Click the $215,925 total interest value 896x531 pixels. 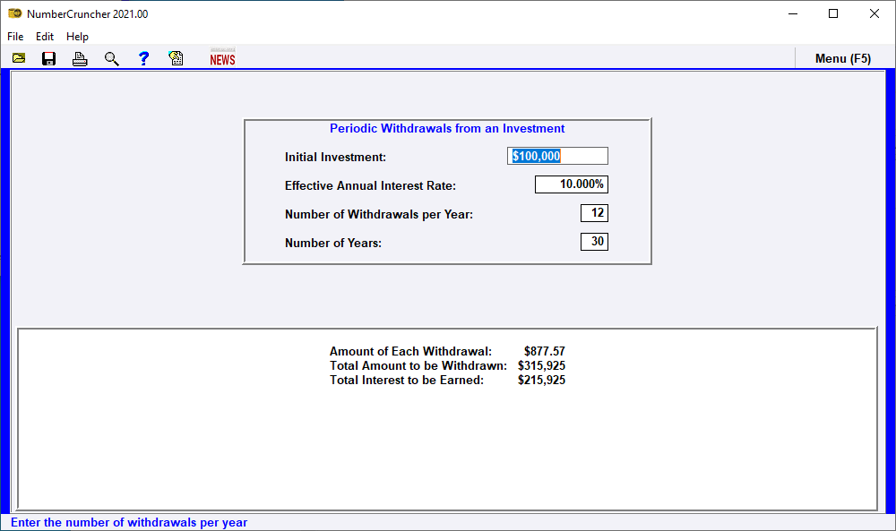click(542, 380)
